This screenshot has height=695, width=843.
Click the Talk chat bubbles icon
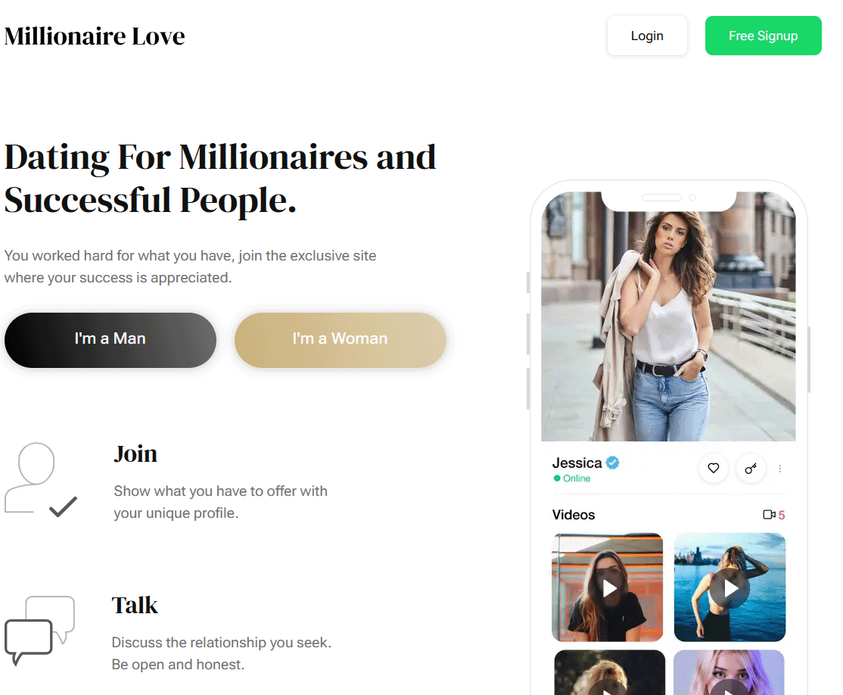tap(40, 630)
